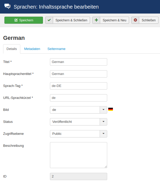The image size is (160, 184).
Task: Click the Sprach-Tag field containing de-DE
Action: click(78, 86)
